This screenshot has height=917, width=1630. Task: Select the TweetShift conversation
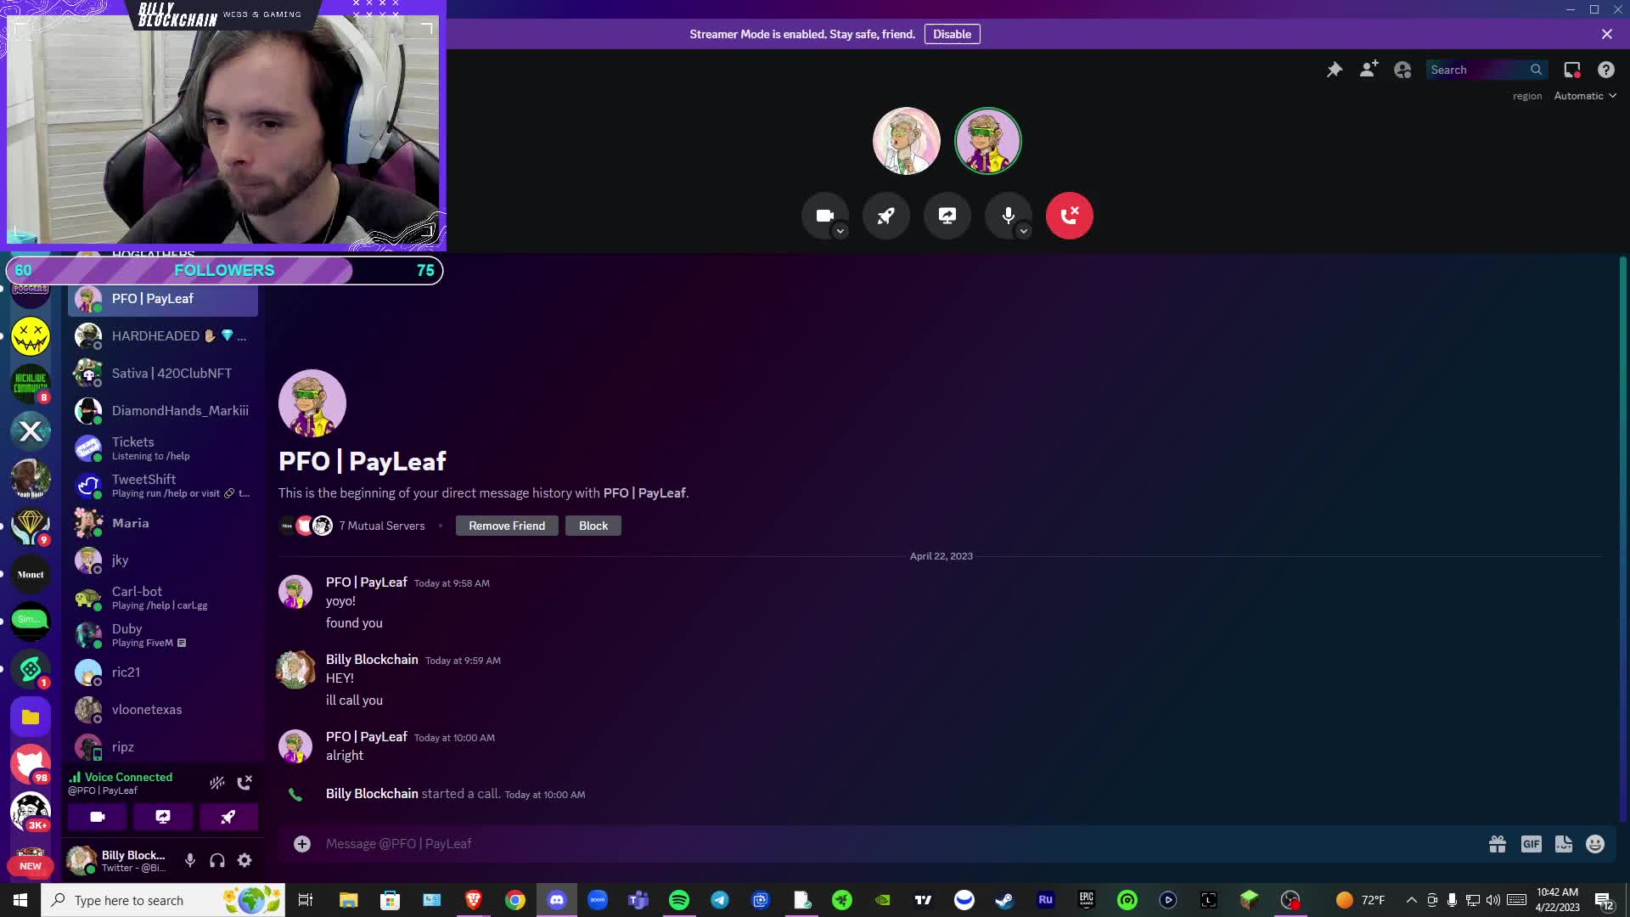(x=163, y=486)
